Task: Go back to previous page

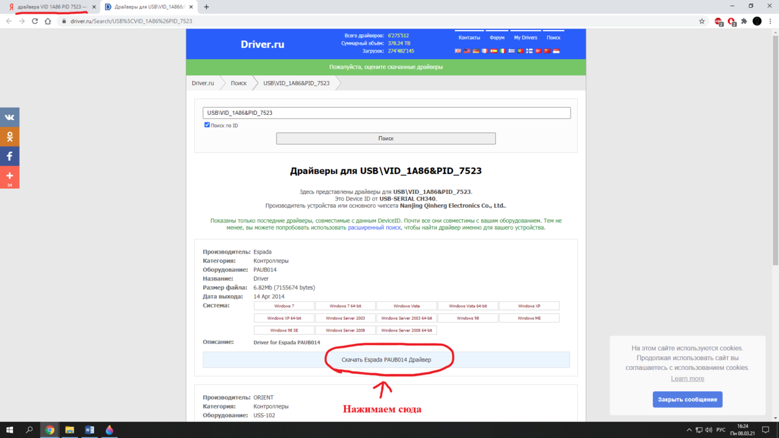Action: tap(8, 21)
